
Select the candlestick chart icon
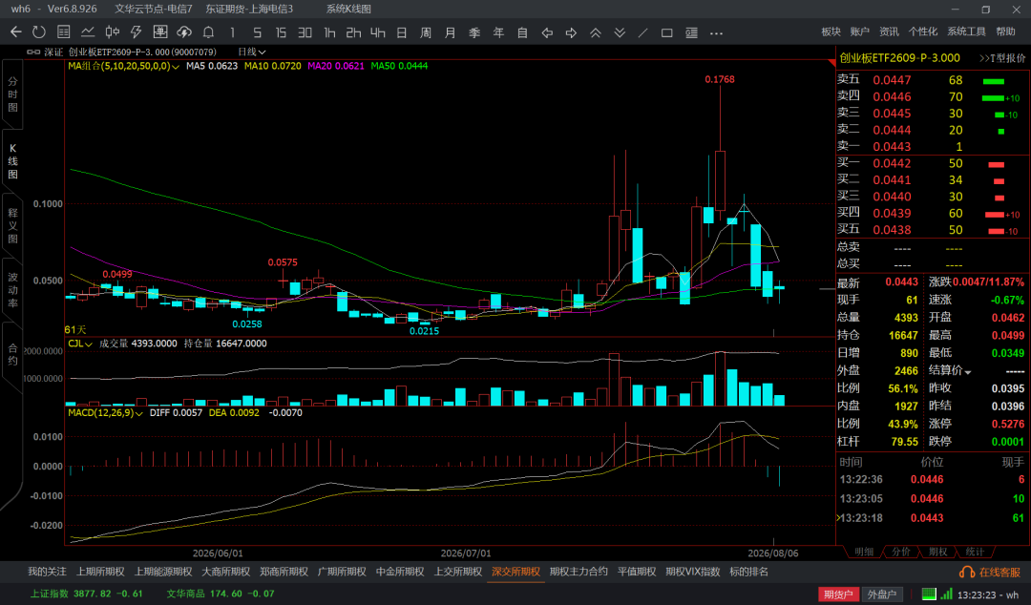[113, 32]
